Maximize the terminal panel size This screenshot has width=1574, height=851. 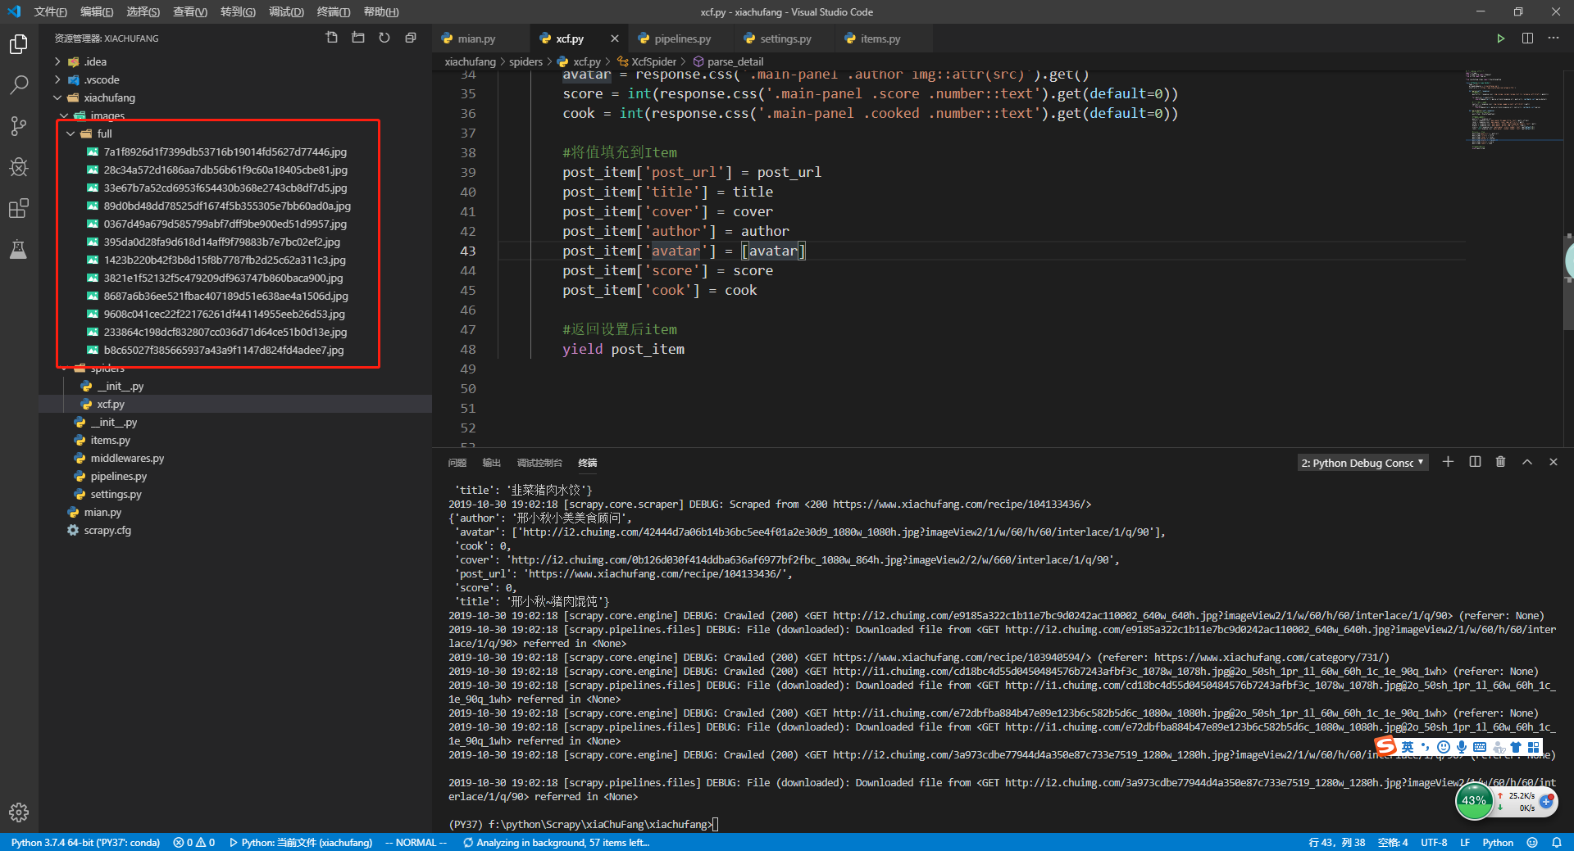(1527, 462)
